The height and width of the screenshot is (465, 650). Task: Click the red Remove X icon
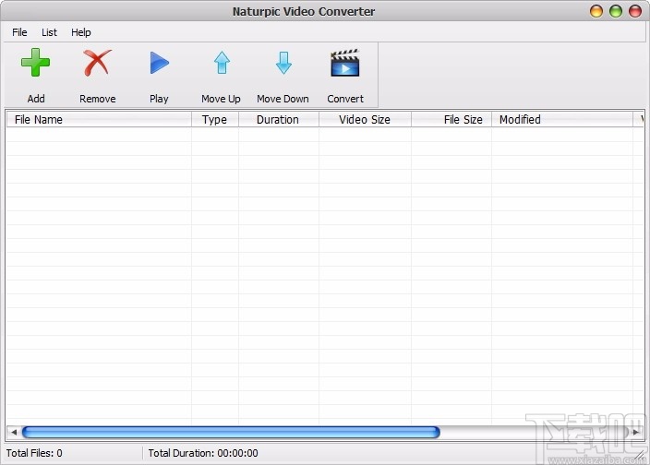click(98, 63)
